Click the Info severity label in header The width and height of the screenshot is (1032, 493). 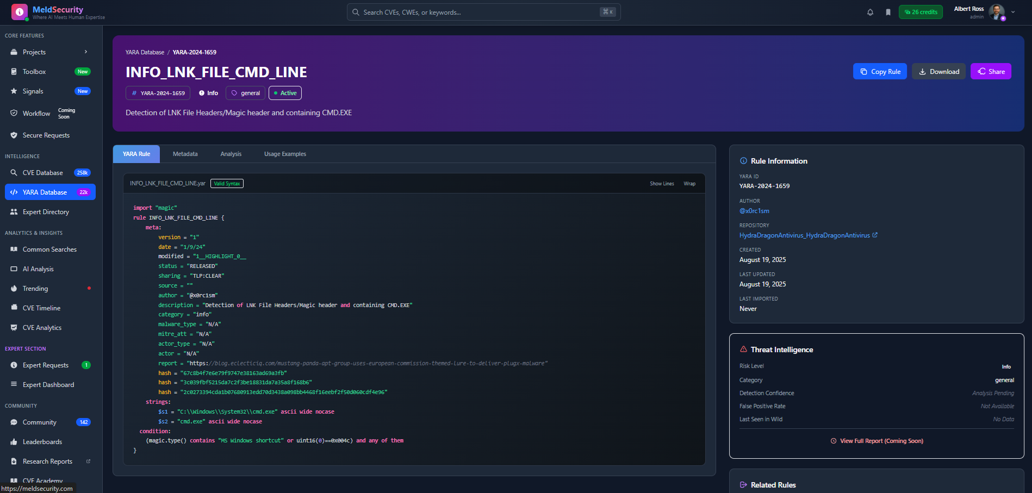208,93
